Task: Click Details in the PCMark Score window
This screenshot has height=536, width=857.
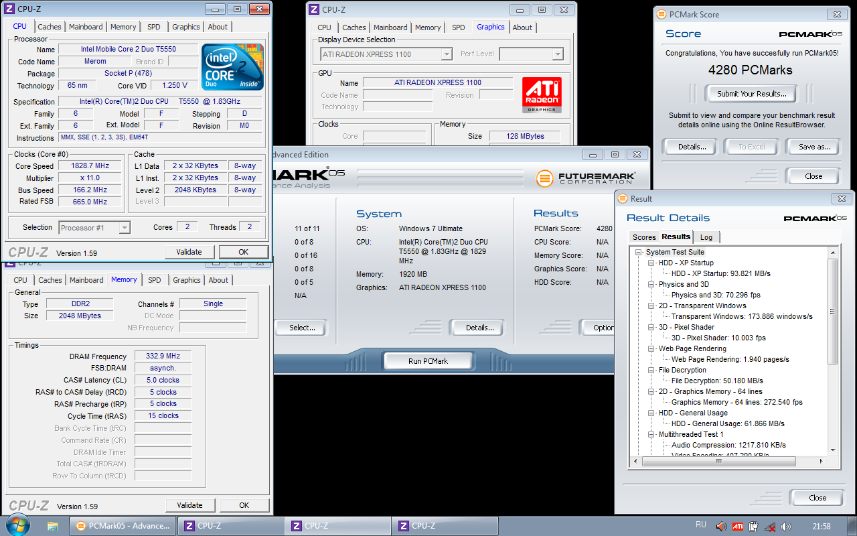Action: coord(690,147)
